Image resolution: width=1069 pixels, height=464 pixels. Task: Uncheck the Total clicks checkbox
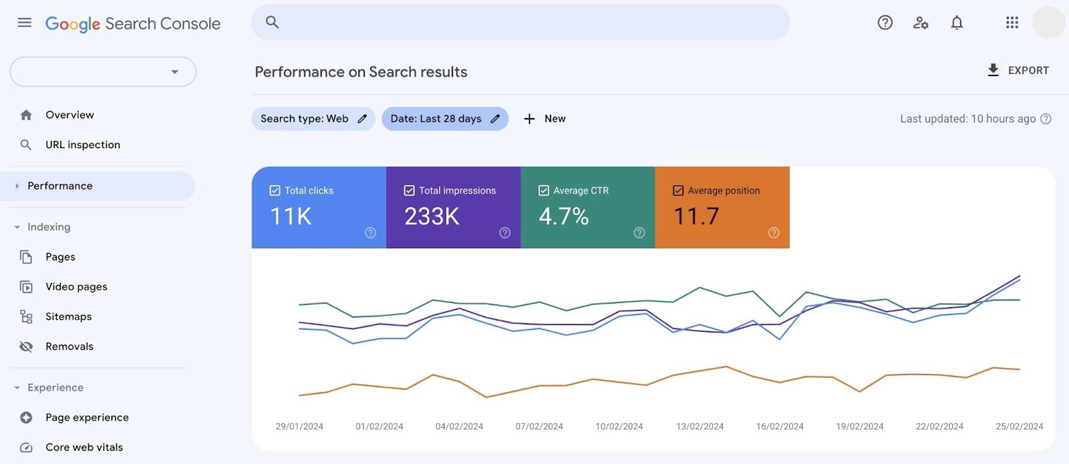(x=275, y=190)
